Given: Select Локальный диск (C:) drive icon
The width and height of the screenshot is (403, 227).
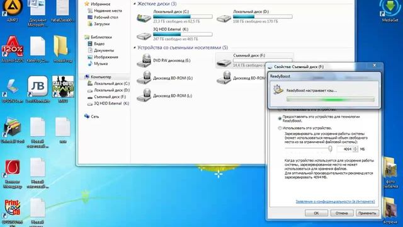Looking at the screenshot, I should [x=144, y=18].
